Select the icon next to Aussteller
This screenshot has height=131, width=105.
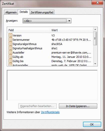click(10, 52)
